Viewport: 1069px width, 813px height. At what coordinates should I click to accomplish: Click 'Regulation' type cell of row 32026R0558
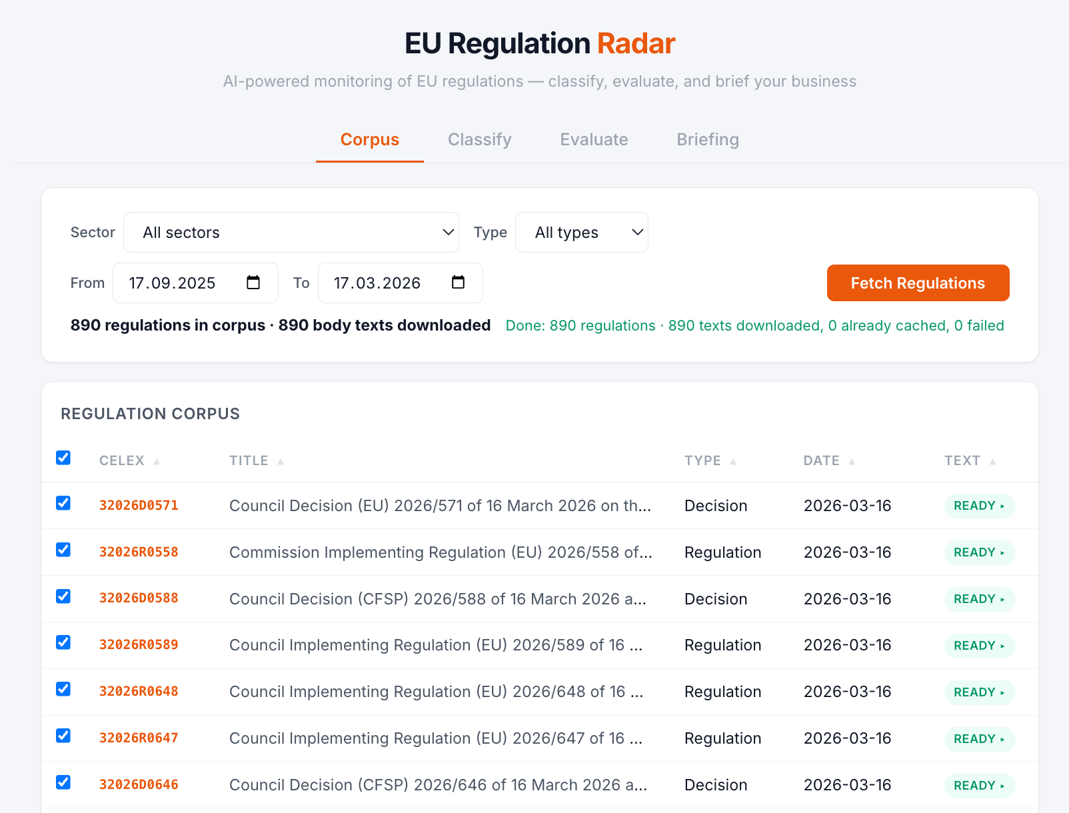coord(723,552)
